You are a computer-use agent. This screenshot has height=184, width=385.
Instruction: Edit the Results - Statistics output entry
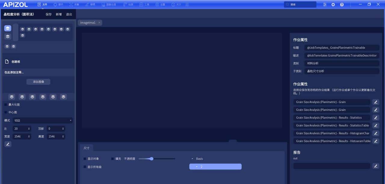(x=376, y=118)
